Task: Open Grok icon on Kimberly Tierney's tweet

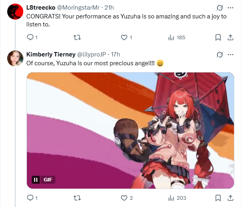Action: click(x=220, y=54)
